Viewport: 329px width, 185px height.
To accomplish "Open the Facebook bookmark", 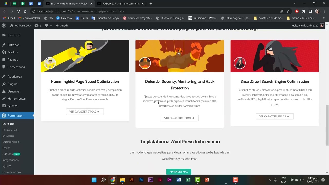I will tap(64, 18).
